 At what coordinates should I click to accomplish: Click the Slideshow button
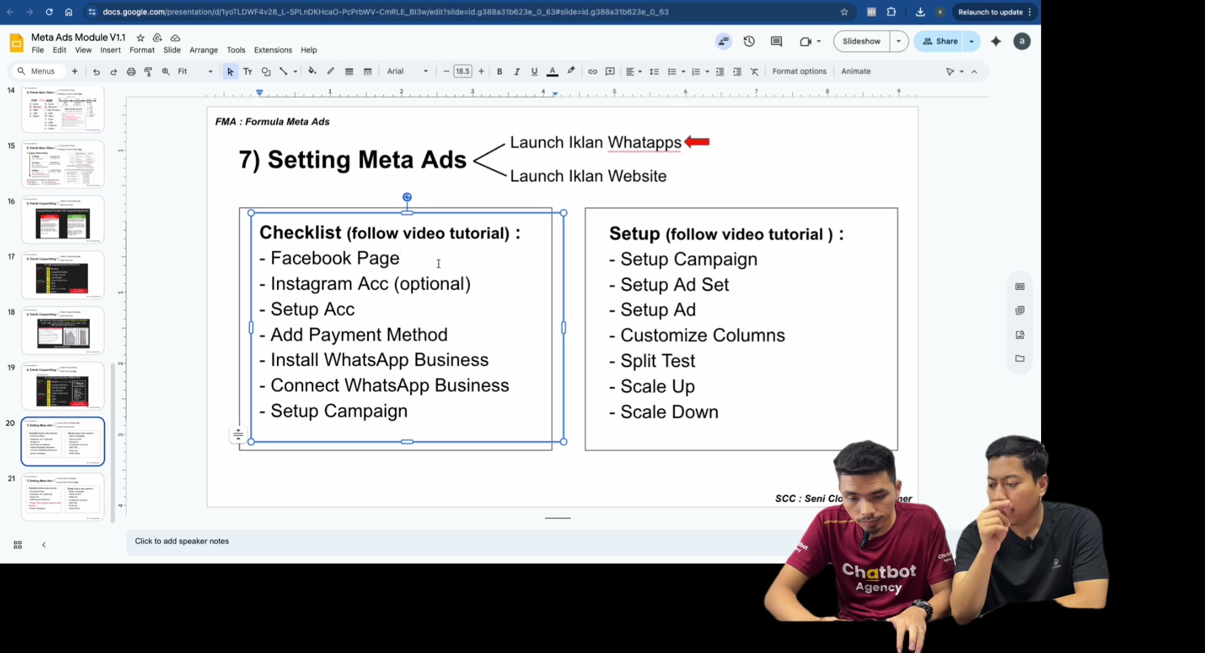pyautogui.click(x=861, y=41)
